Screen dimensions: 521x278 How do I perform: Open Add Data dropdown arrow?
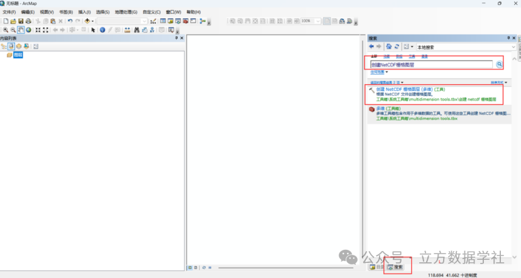point(92,21)
